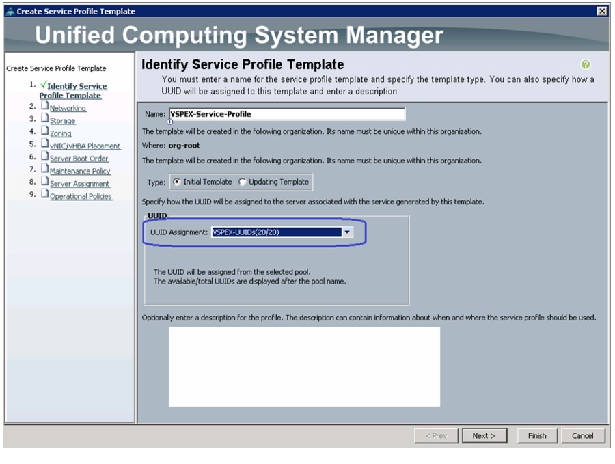615x464 pixels.
Task: Click the page icon beside Zoning step
Action: click(x=44, y=131)
